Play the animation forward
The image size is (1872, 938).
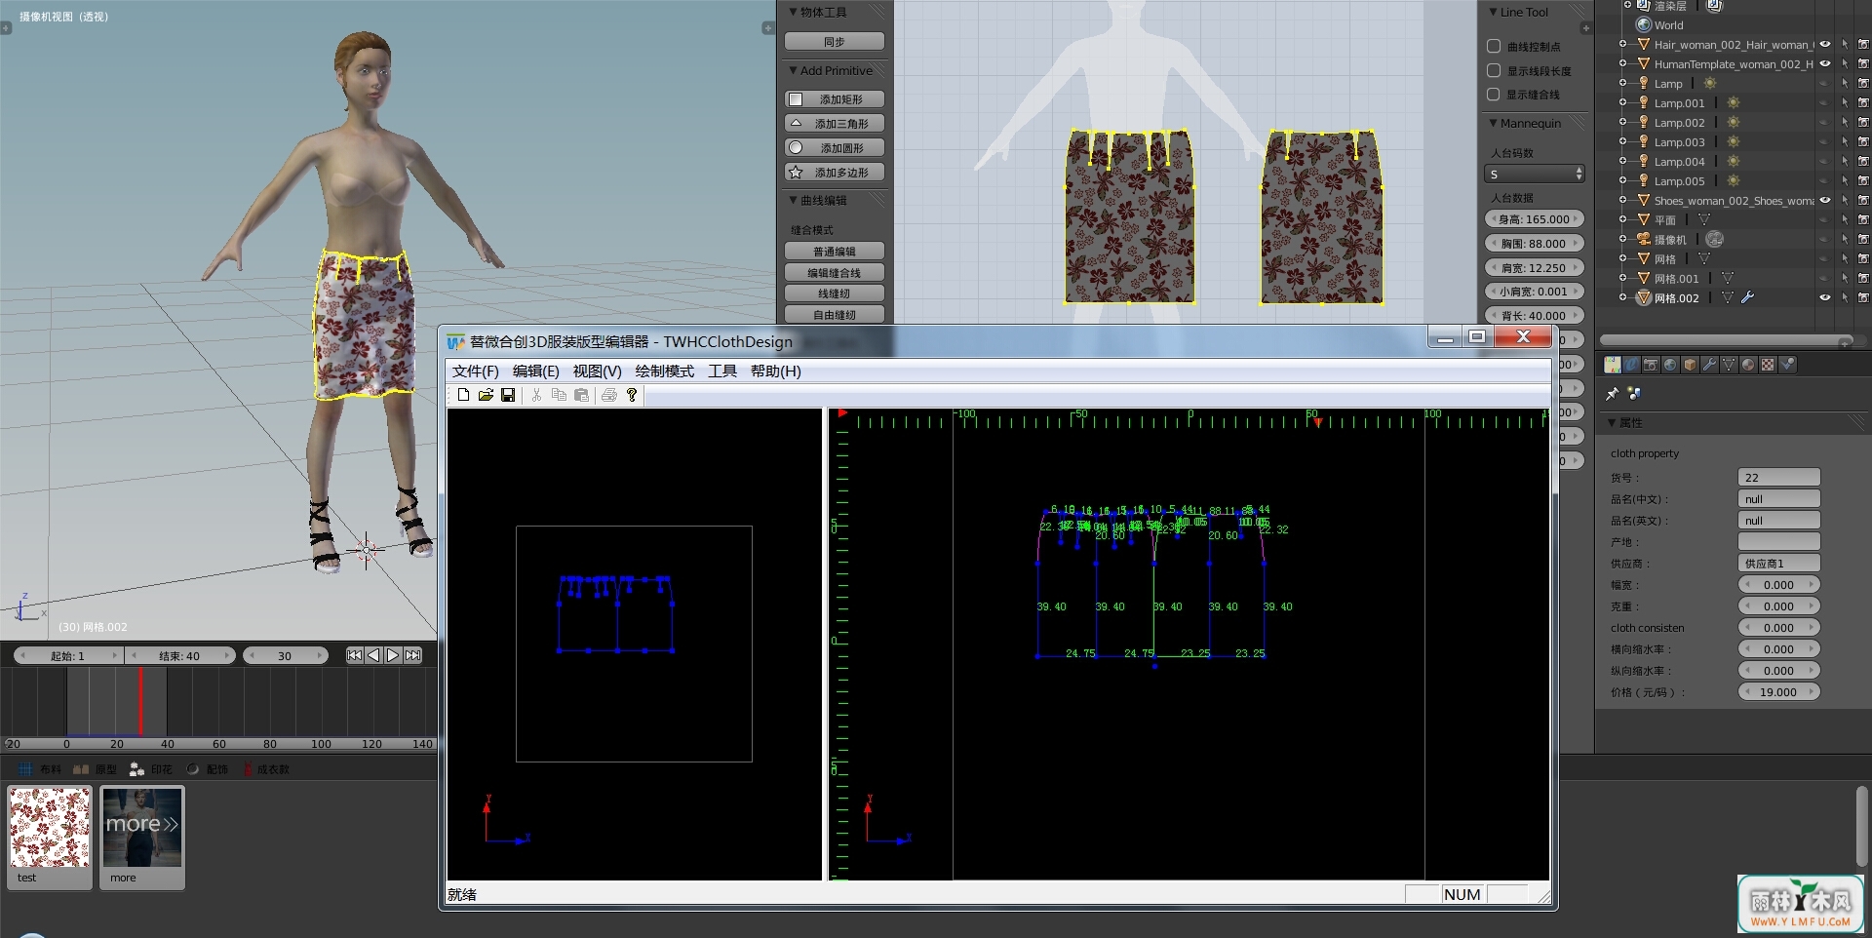click(x=393, y=655)
